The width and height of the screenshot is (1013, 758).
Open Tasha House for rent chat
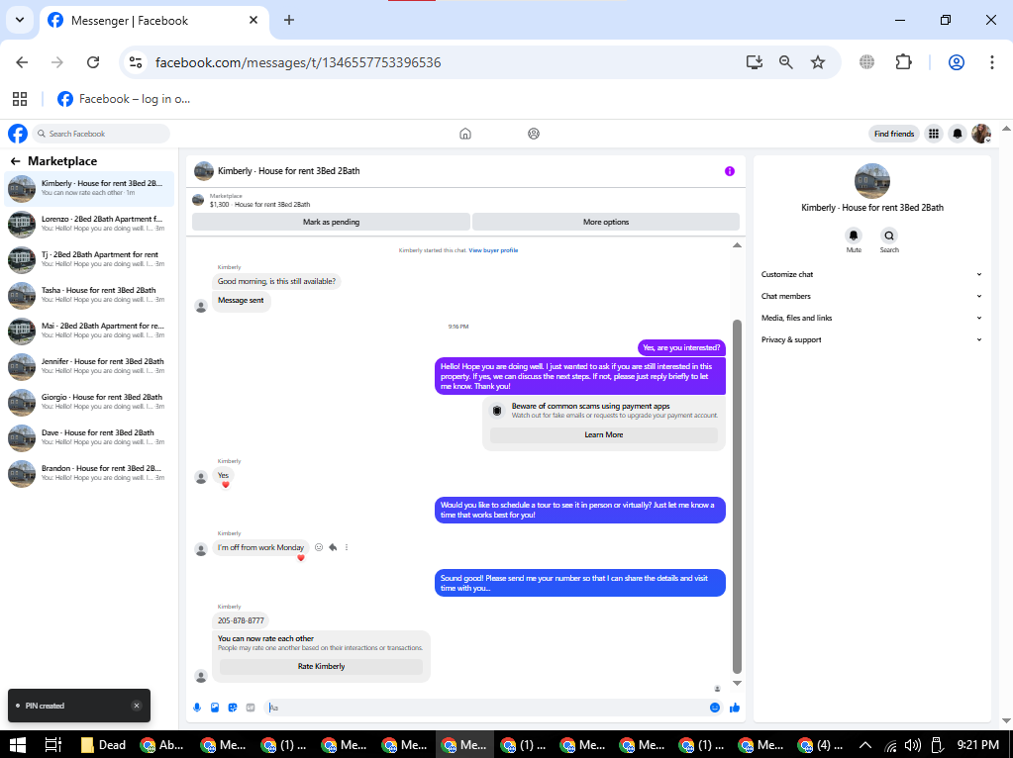click(x=89, y=295)
